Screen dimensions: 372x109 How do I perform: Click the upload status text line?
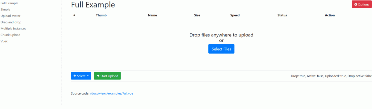(x=331, y=76)
